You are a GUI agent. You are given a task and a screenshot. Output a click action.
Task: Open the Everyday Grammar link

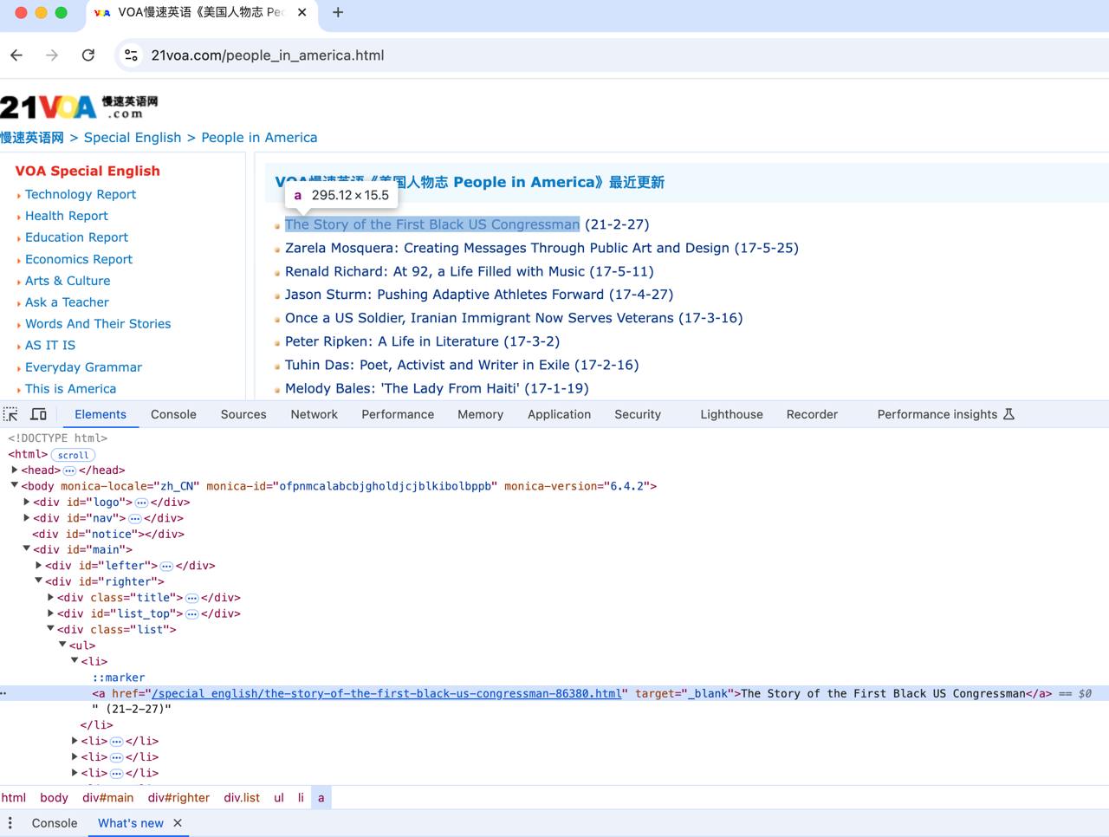tap(83, 367)
